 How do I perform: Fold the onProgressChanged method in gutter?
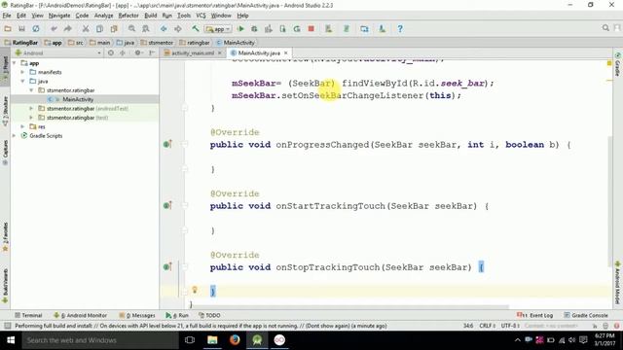[185, 145]
